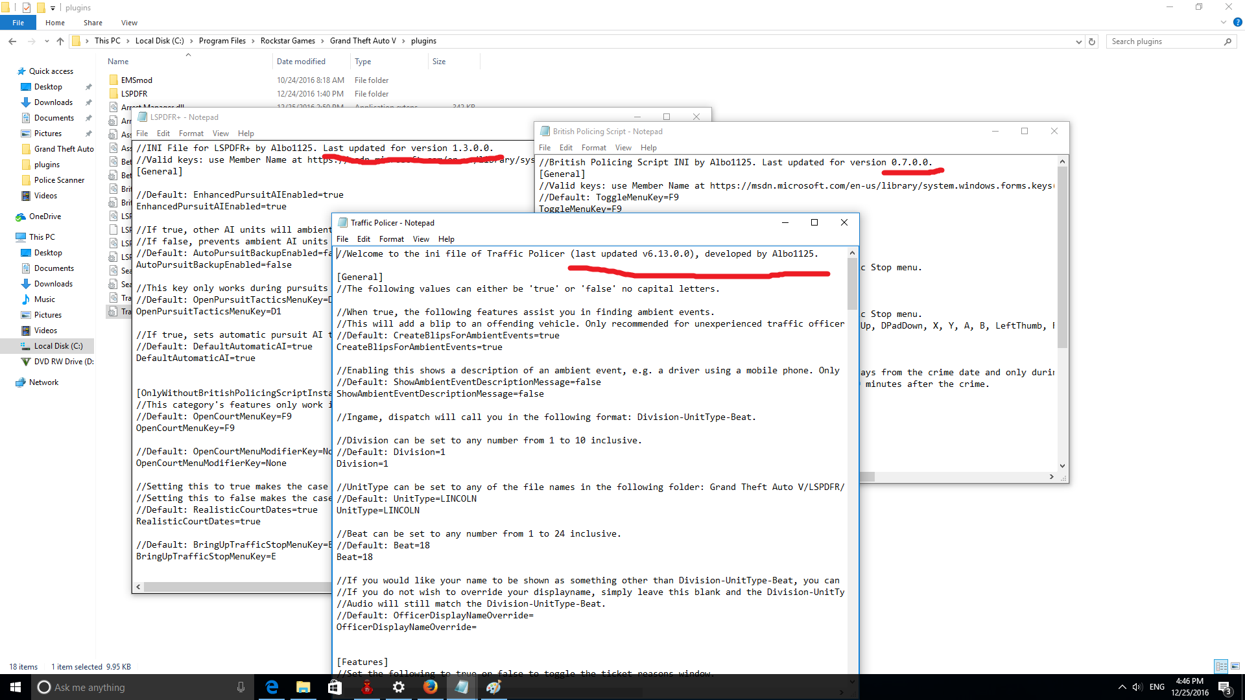Open the recent locations dropdown arrow
Viewport: 1245px width, 700px height.
47,41
